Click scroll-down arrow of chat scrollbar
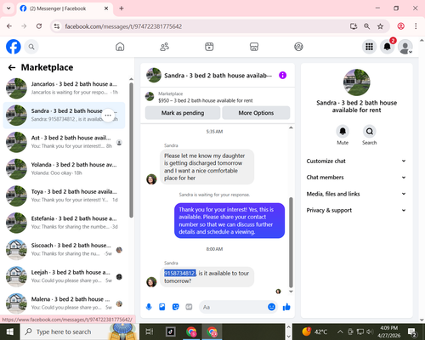The image size is (425, 340). point(291,292)
